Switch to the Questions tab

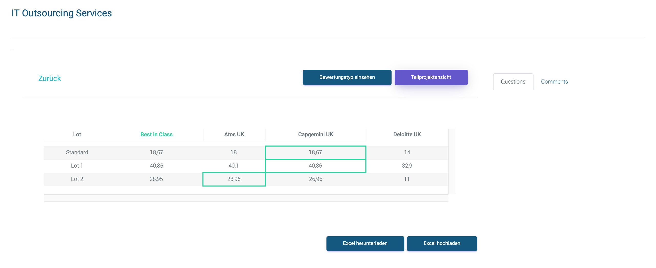513,82
